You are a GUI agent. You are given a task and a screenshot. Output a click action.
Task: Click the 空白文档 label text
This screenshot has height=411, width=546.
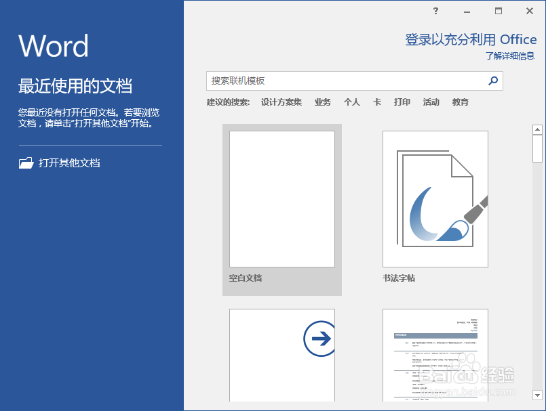(x=246, y=278)
